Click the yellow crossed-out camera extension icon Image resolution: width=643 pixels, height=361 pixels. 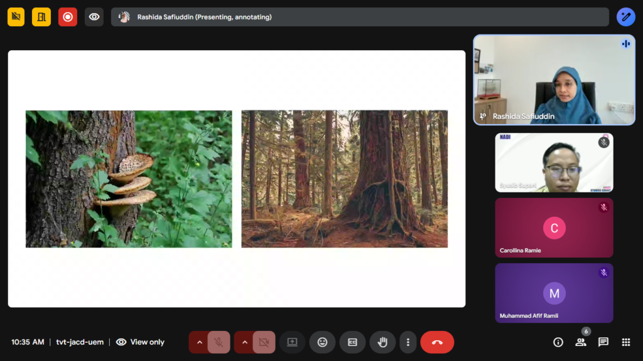click(16, 17)
